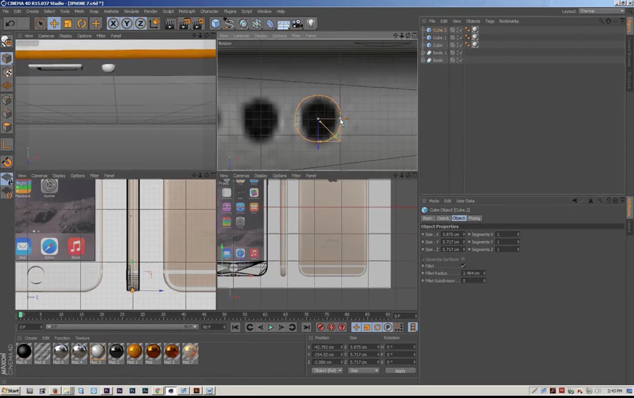The image size is (634, 398).
Task: Open the MoGraph menu
Action: tap(187, 11)
